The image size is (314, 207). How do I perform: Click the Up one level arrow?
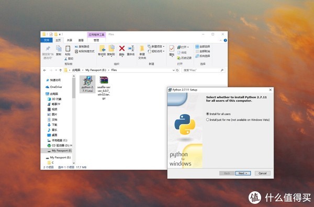[60, 70]
